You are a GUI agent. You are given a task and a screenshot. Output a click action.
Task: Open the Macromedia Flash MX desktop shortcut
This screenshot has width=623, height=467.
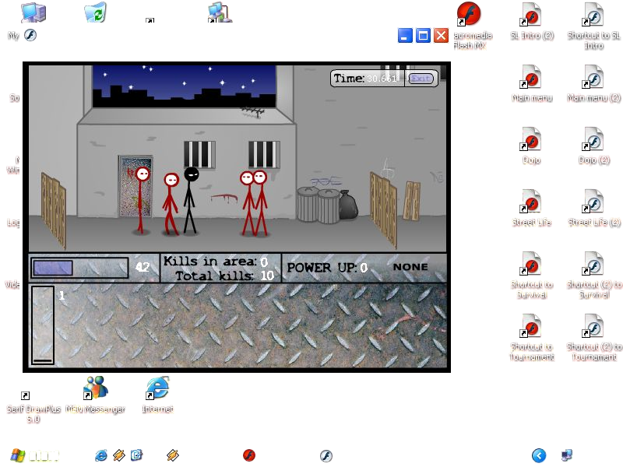point(470,25)
